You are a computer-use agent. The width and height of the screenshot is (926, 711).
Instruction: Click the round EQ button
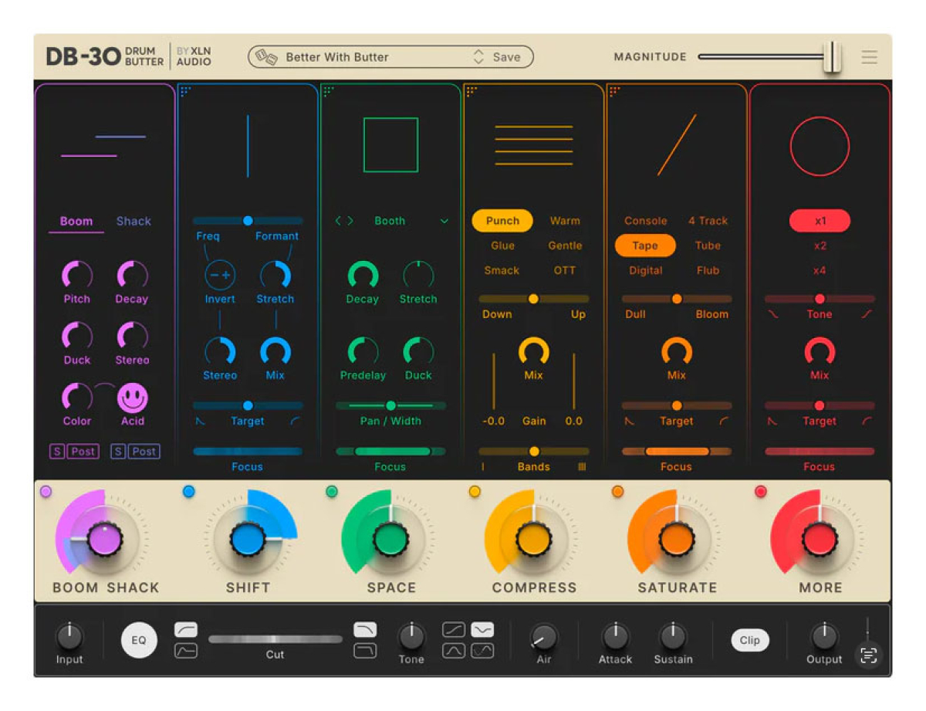[139, 640]
